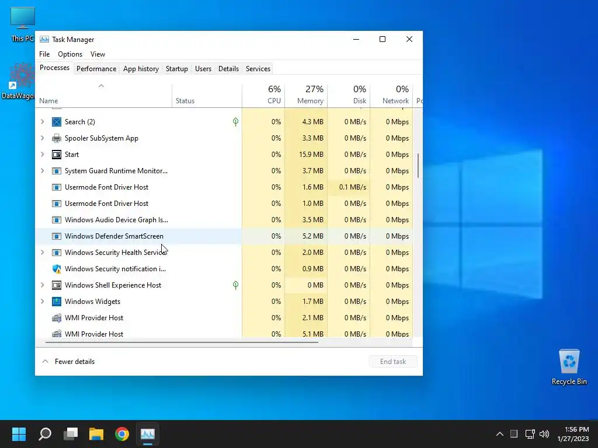Image resolution: width=598 pixels, height=448 pixels.
Task: Sort processes by CPU column
Action: (263, 96)
